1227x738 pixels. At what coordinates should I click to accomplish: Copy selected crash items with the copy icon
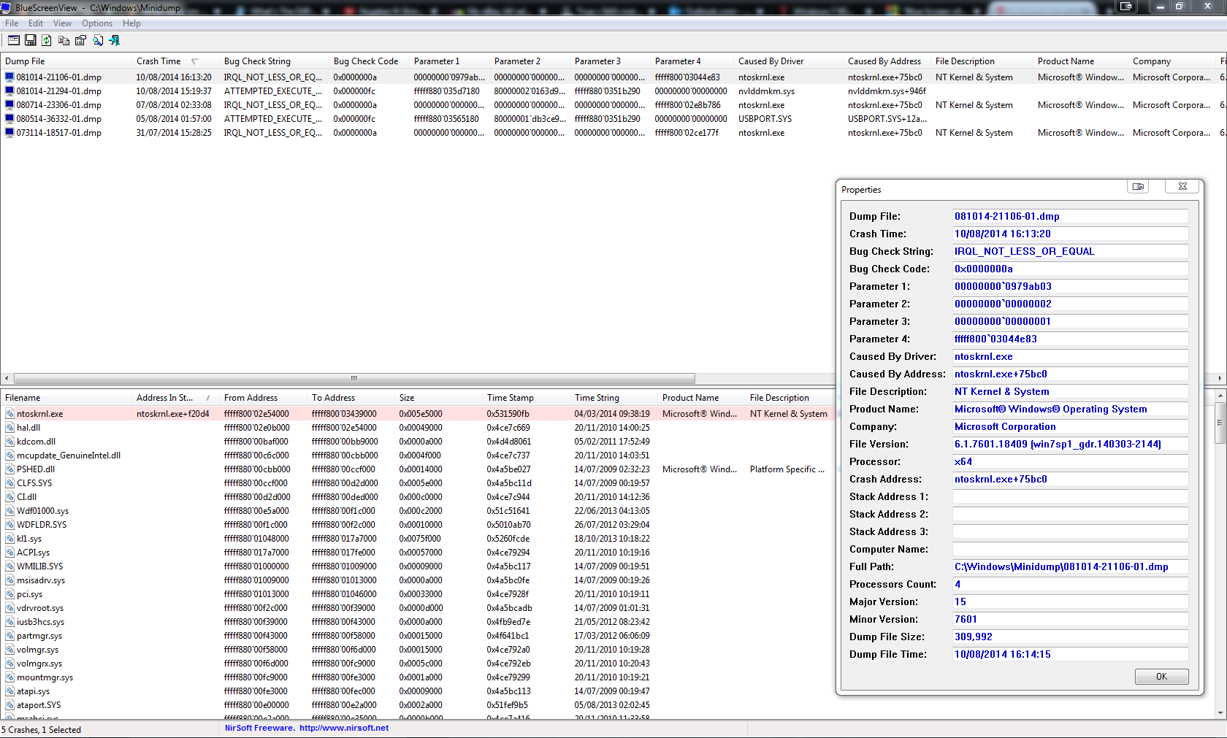click(64, 40)
